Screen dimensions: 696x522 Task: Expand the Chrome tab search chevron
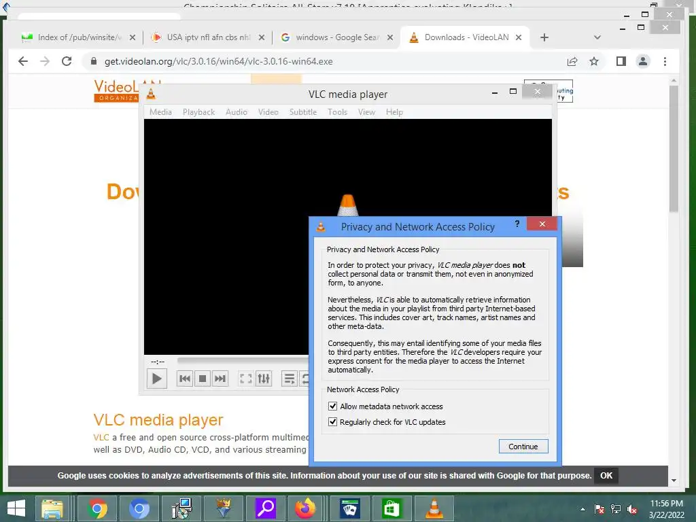point(597,37)
